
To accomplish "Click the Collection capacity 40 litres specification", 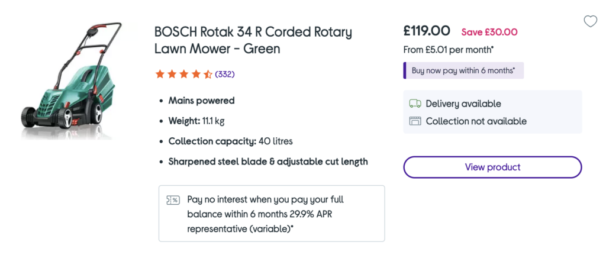I will 230,141.
